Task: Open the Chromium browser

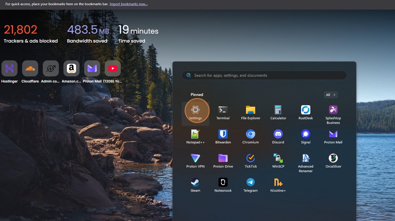Action: tap(250, 137)
